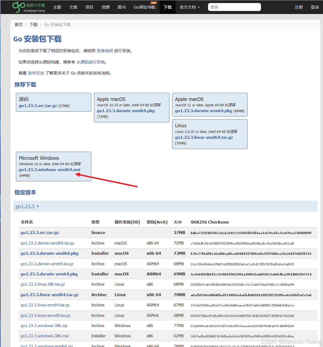Click the 77MB size of windows-386.zip

[x=179, y=326]
